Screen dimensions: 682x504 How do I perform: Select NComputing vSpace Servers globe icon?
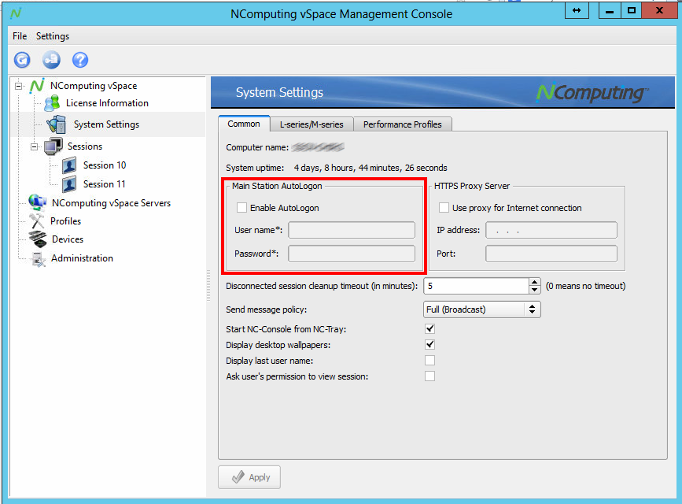coord(38,202)
